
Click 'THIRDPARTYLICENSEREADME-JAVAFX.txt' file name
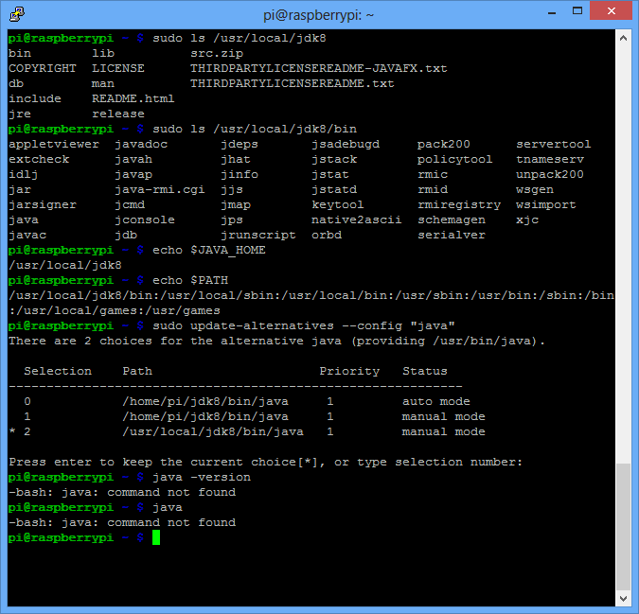coord(319,68)
